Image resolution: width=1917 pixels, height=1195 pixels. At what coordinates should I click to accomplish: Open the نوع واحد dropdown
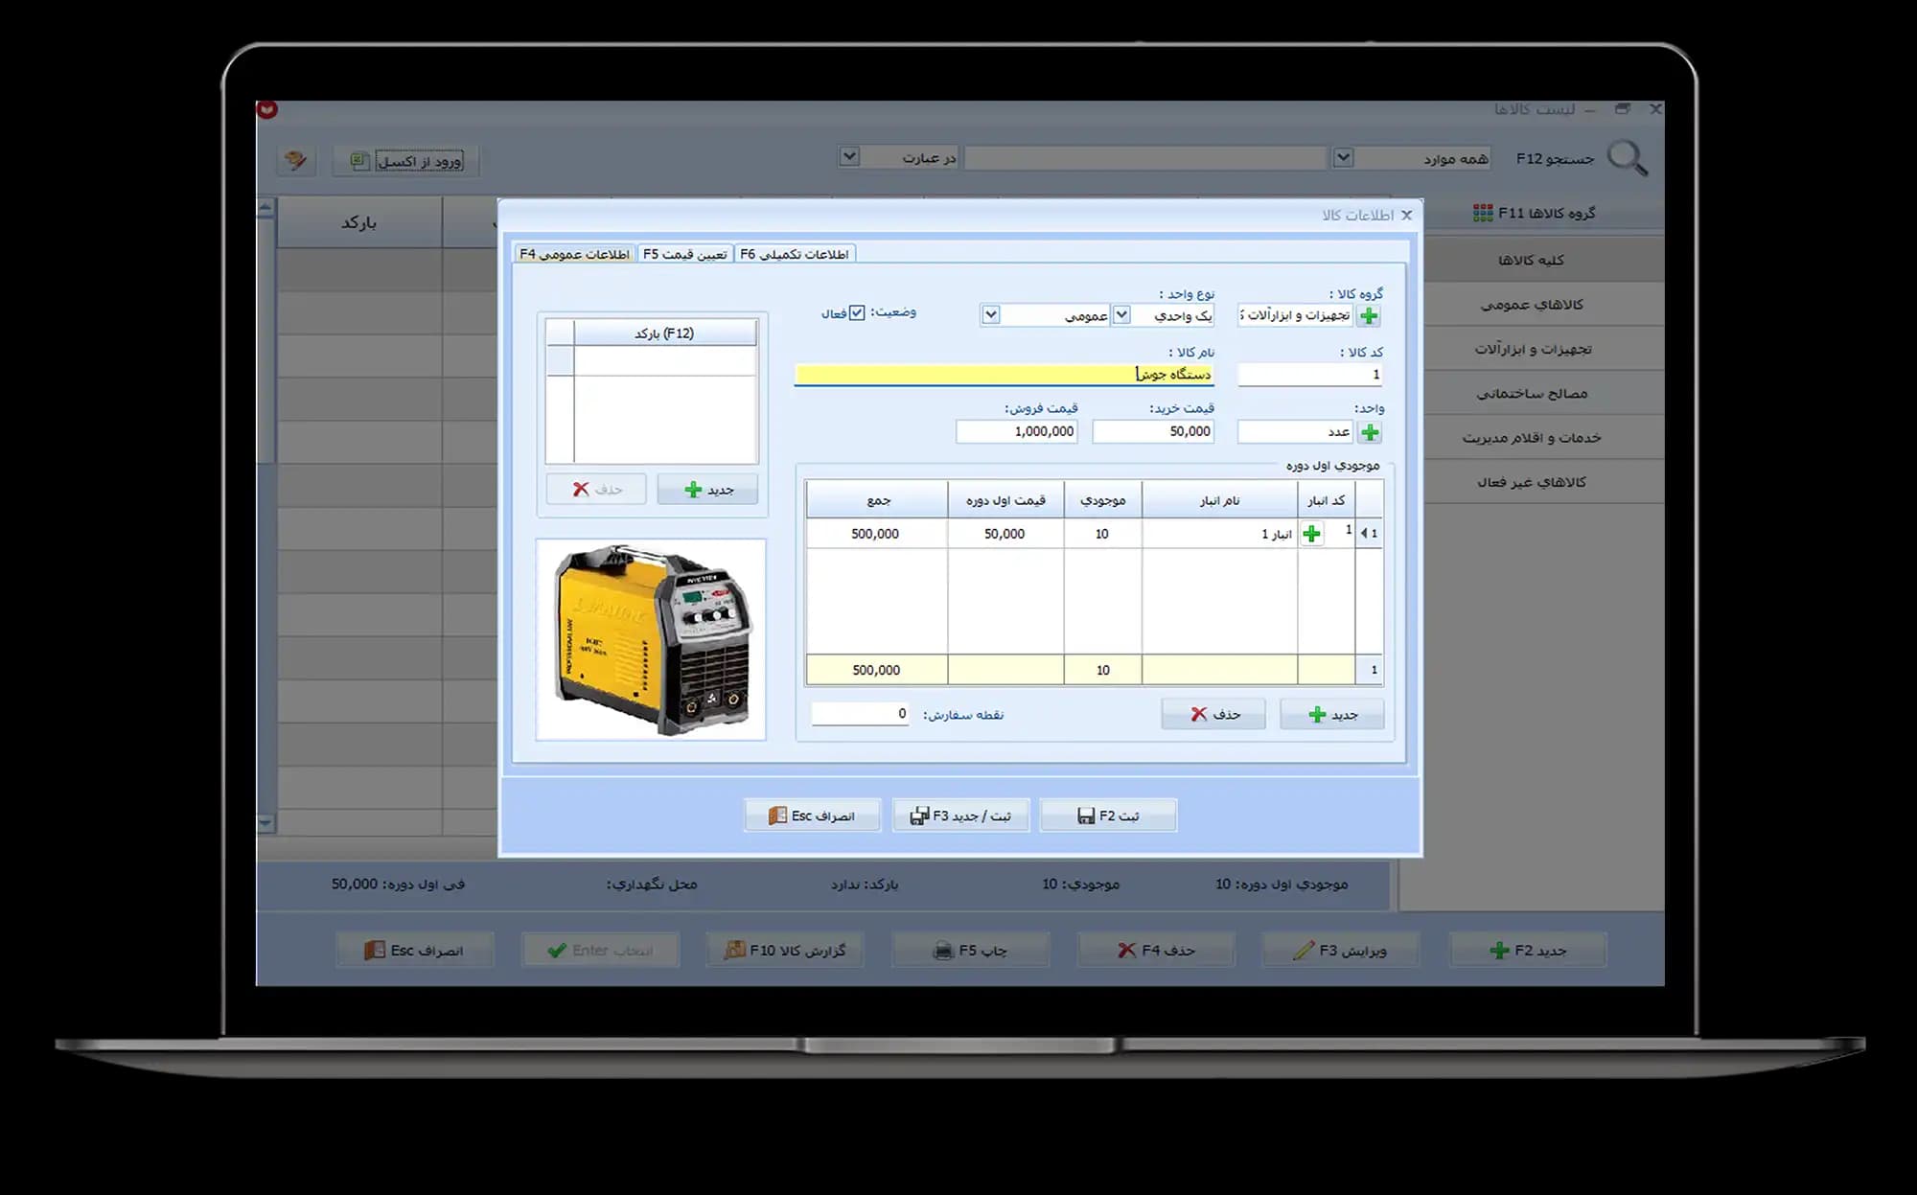[x=1121, y=314]
